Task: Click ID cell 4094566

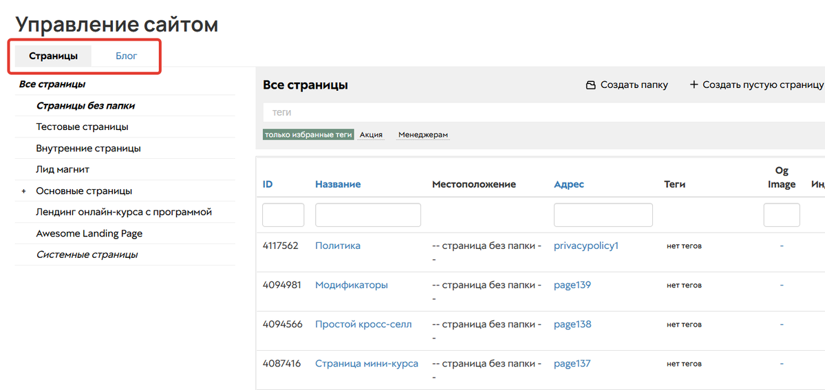Action: point(283,324)
